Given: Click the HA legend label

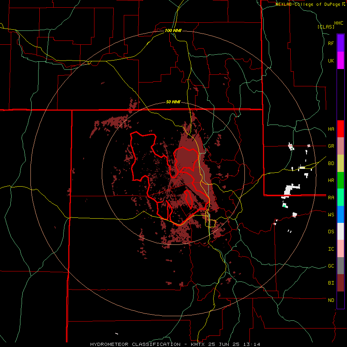Looking at the screenshot, I should (x=331, y=129).
